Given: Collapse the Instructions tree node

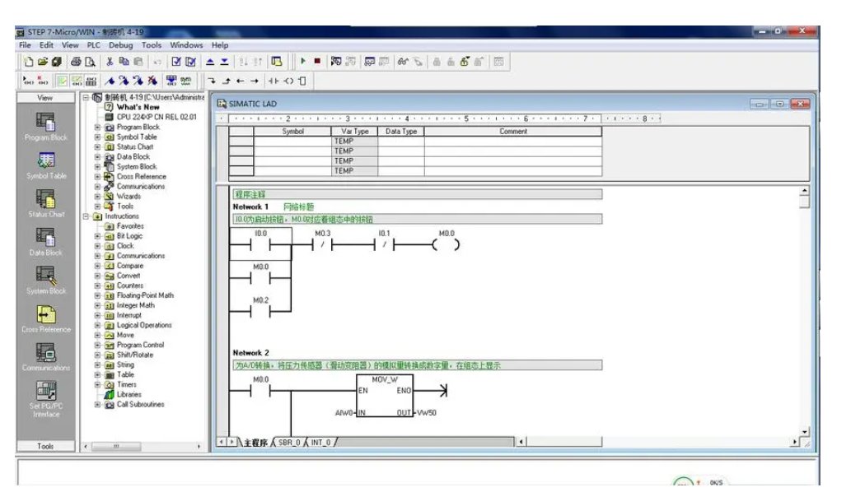Looking at the screenshot, I should click(87, 216).
